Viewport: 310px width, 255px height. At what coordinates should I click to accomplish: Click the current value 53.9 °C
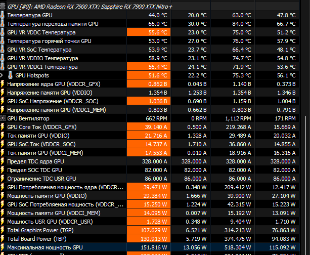(158, 50)
